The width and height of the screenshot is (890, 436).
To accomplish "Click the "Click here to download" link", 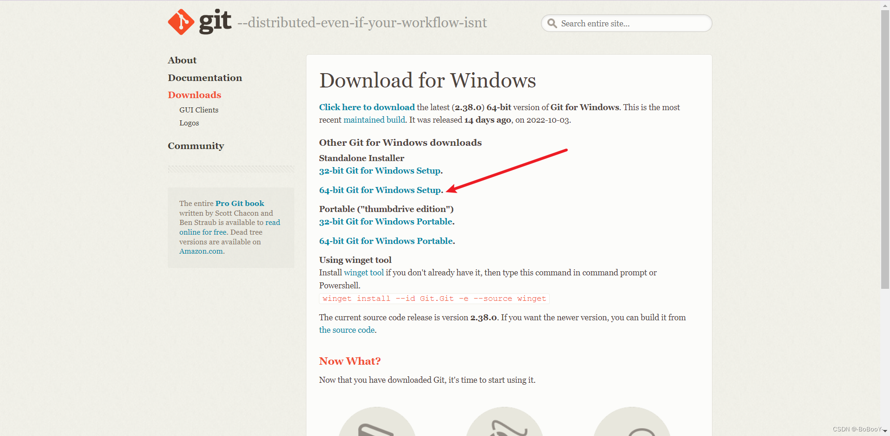I will [x=367, y=107].
